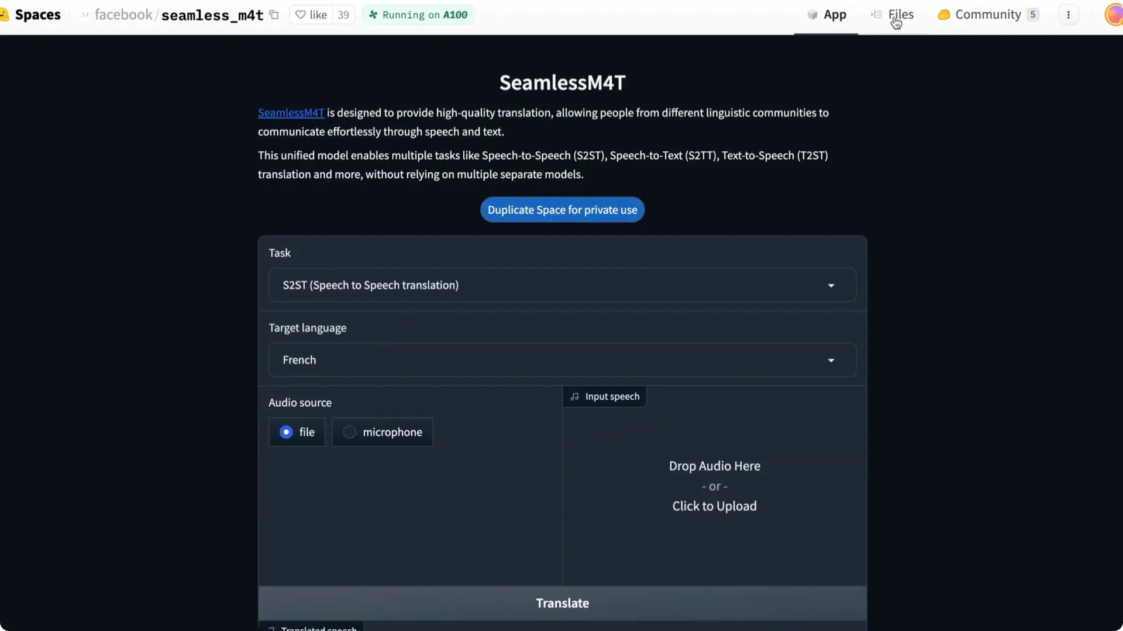Screen dimensions: 1123x631
Task: Click the Hugging Face Spaces emoji logo
Action: 6,15
